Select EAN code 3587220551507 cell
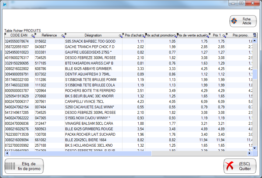Screen dimensions: 262x178 17,47
